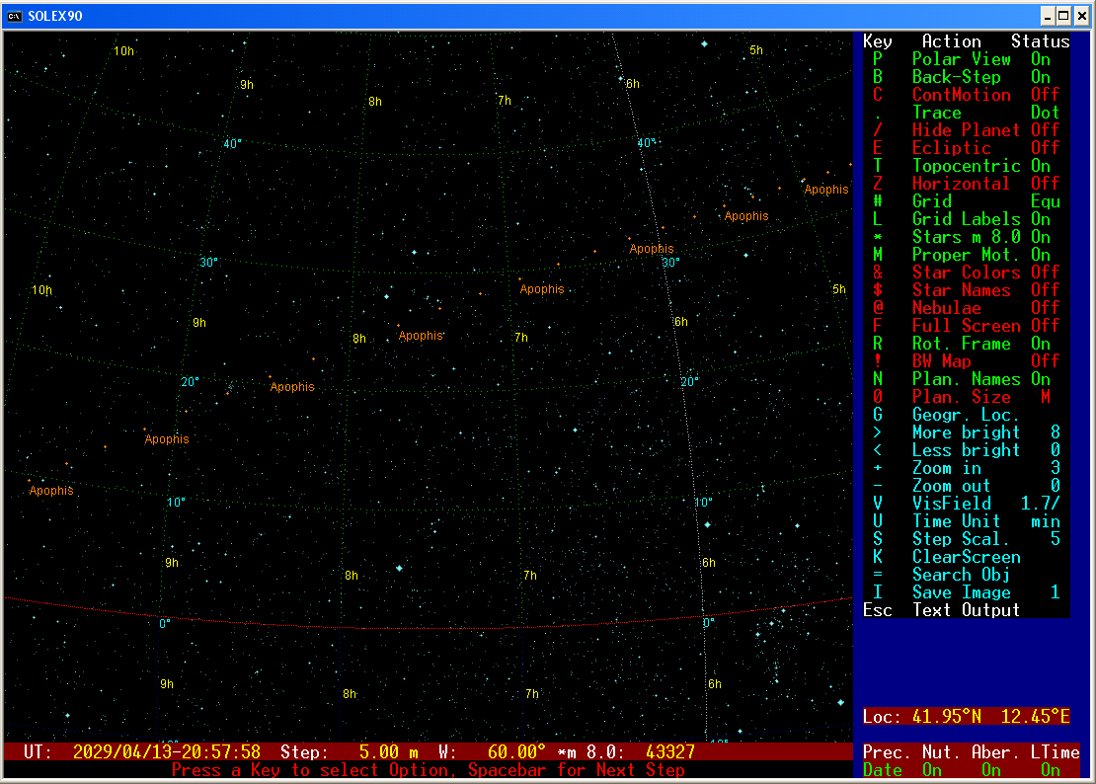Click the 40° label at left grid
Screen dimensions: 1096x784
233,143
